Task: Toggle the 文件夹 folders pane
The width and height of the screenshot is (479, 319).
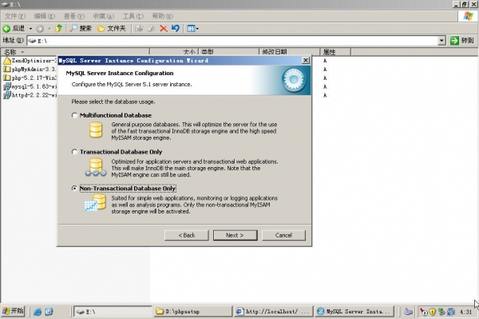Action: [112, 29]
